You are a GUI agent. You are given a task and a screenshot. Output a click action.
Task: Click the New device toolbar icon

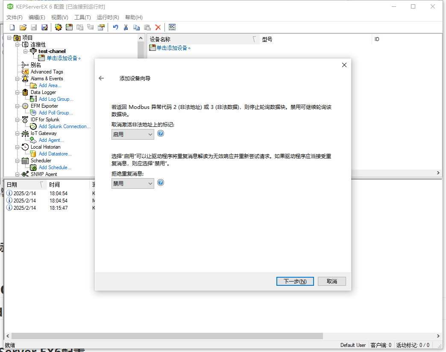point(69,27)
